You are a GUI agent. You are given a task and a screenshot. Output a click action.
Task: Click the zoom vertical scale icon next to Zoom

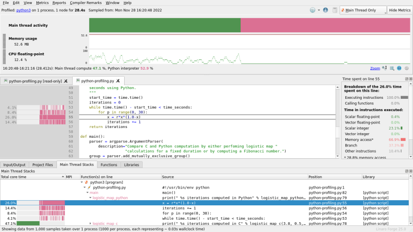tap(385, 68)
